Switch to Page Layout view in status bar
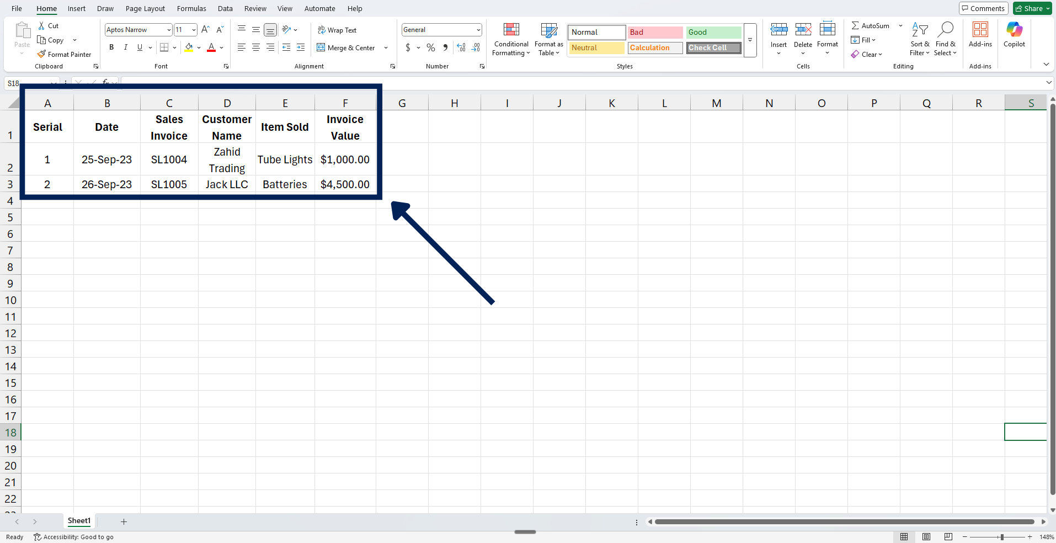The width and height of the screenshot is (1056, 543). point(926,537)
